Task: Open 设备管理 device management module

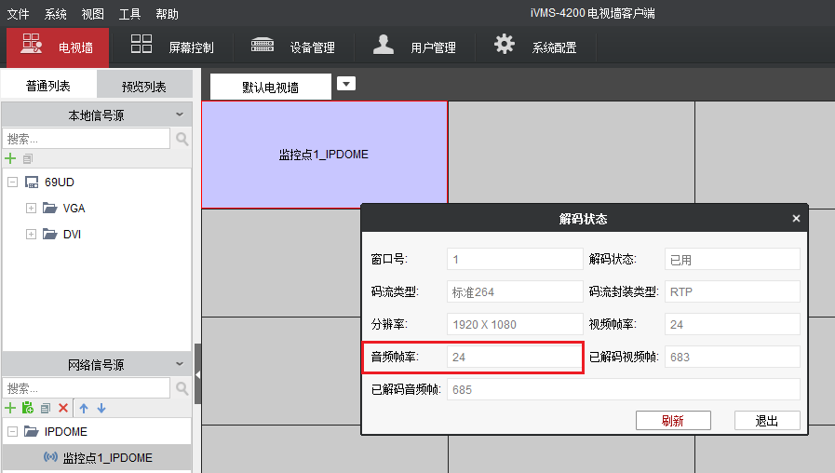Action: [293, 47]
